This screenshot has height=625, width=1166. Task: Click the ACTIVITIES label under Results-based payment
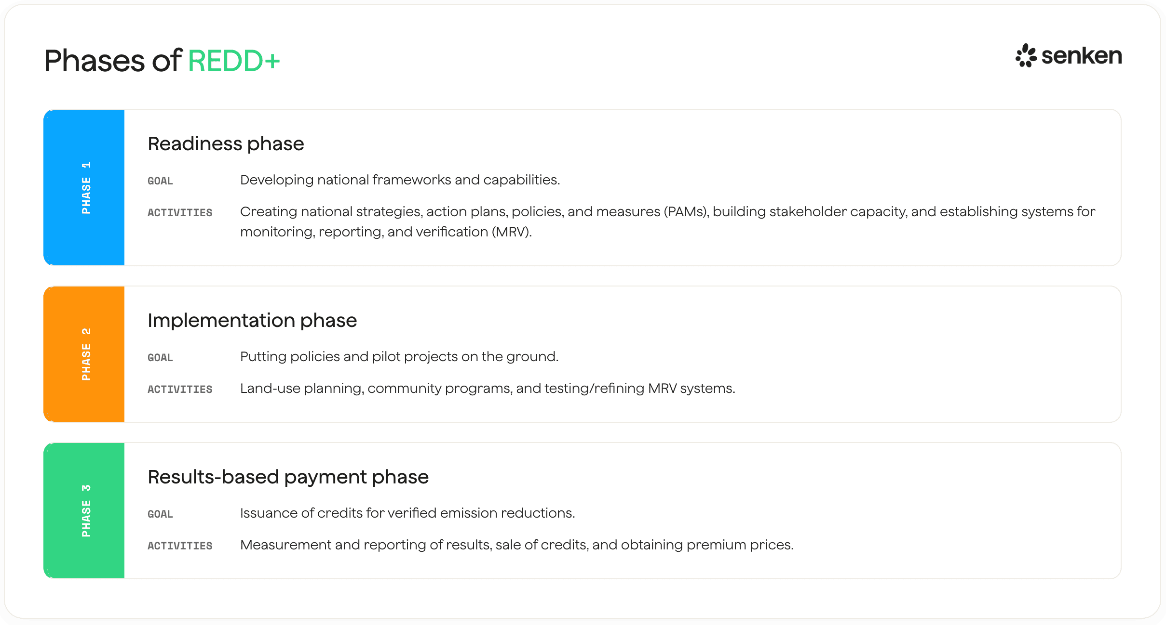180,546
